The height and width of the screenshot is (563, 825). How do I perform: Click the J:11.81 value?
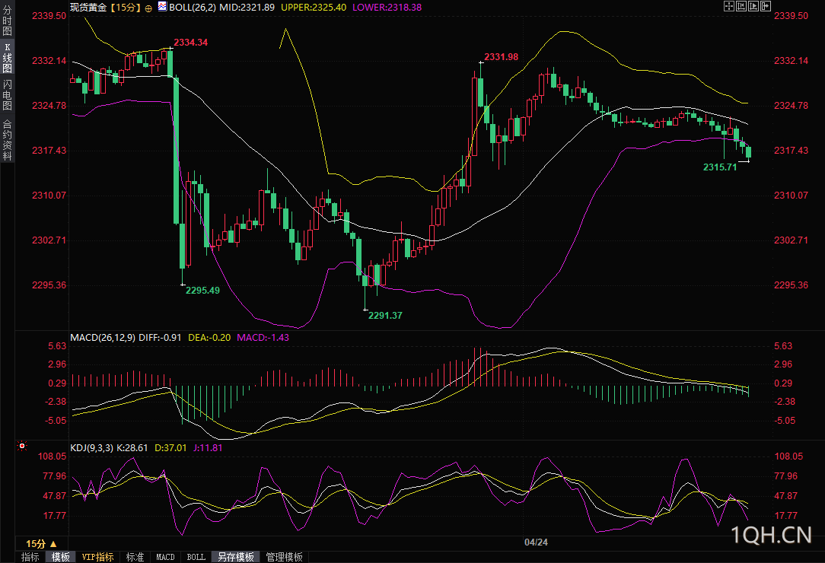pos(208,448)
